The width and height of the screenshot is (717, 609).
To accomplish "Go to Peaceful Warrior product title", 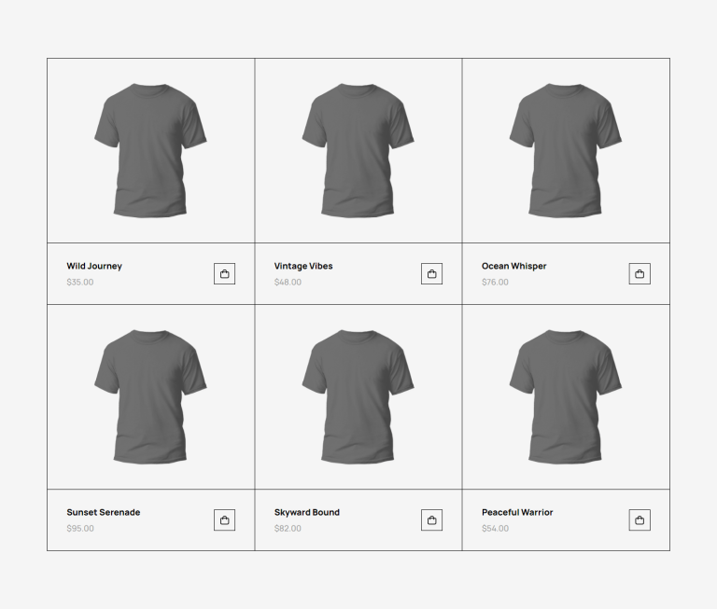I will click(x=517, y=512).
